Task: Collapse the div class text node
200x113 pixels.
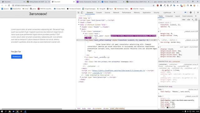Action: pyautogui.click(x=83, y=34)
